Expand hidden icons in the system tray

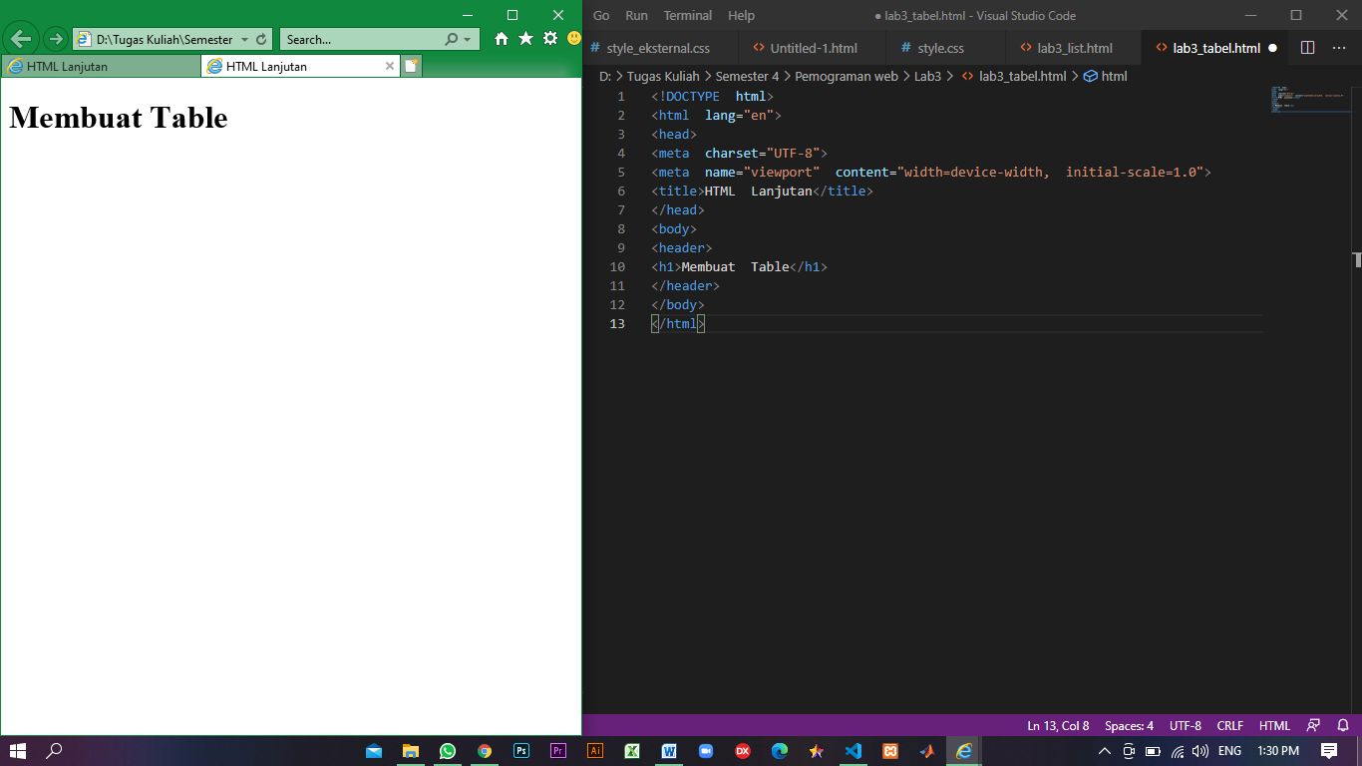(x=1105, y=751)
